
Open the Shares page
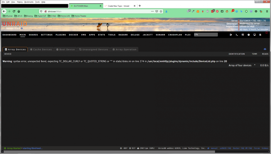pos(33,35)
